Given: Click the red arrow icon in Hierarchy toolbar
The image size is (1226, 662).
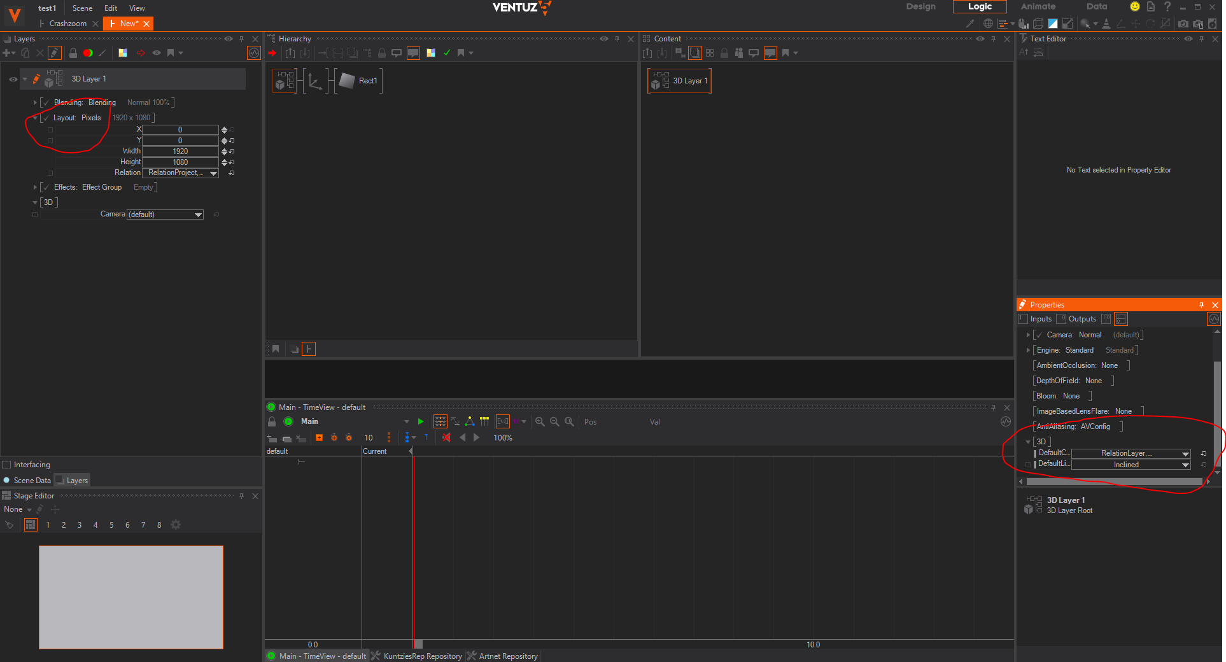Looking at the screenshot, I should click(272, 53).
